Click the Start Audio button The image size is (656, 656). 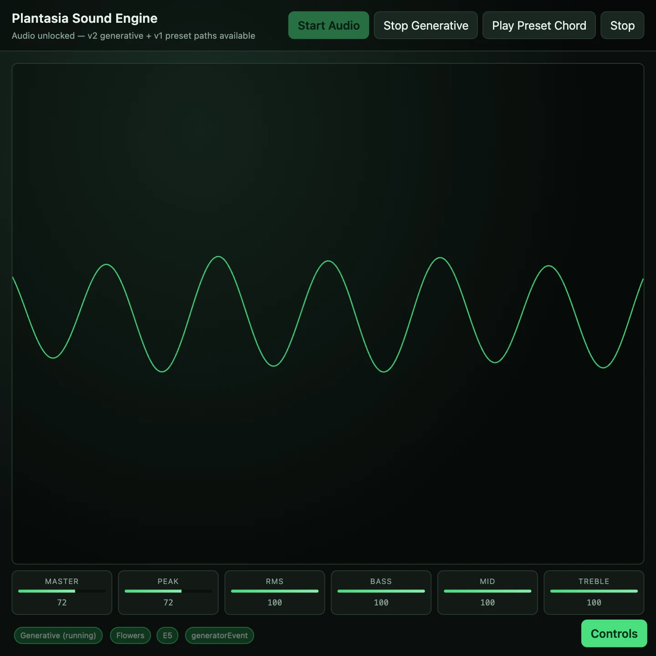coord(328,26)
